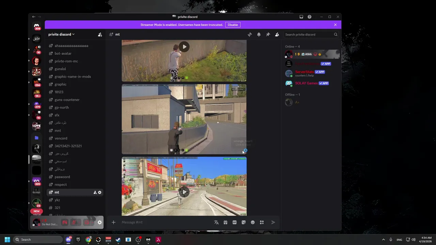Screen dimensions: 436x245
Task: Open the guns-countener channel
Action: click(x=75, y=100)
